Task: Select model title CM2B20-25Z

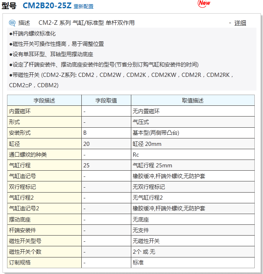Action: 47,5
